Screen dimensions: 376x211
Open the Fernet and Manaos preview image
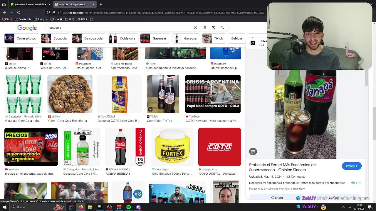(x=305, y=114)
